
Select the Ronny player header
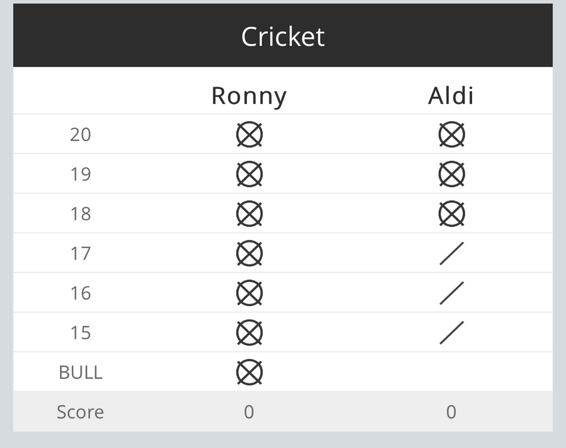tap(249, 96)
